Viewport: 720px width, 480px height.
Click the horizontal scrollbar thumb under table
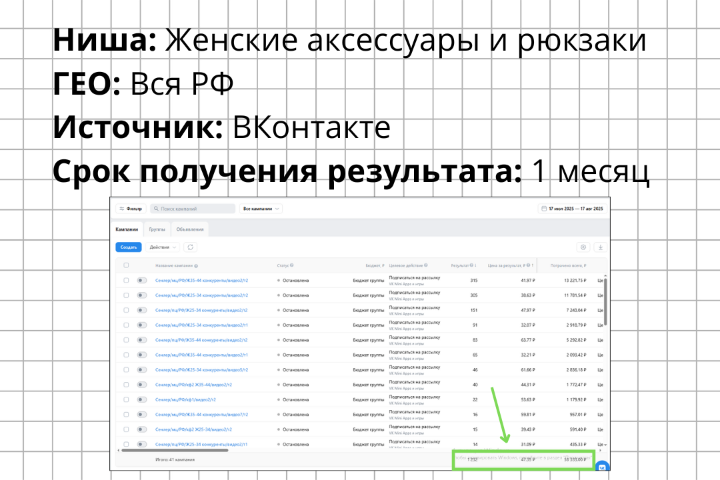175,450
